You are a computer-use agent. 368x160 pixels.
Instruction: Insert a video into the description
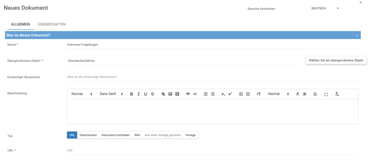tap(177, 94)
